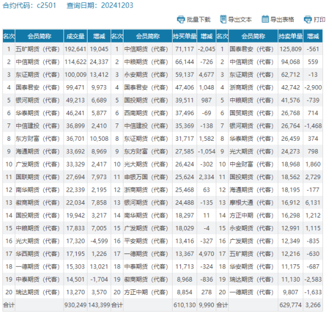
Task: Click the total volume 930,249
Action: pos(76,305)
